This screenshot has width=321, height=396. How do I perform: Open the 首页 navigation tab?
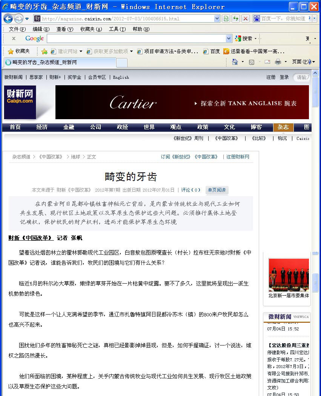point(15,127)
